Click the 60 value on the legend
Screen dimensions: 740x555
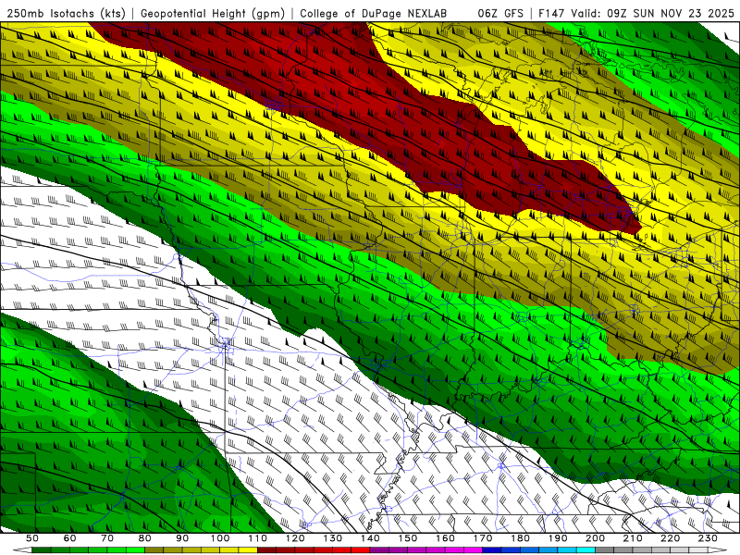[x=70, y=538]
